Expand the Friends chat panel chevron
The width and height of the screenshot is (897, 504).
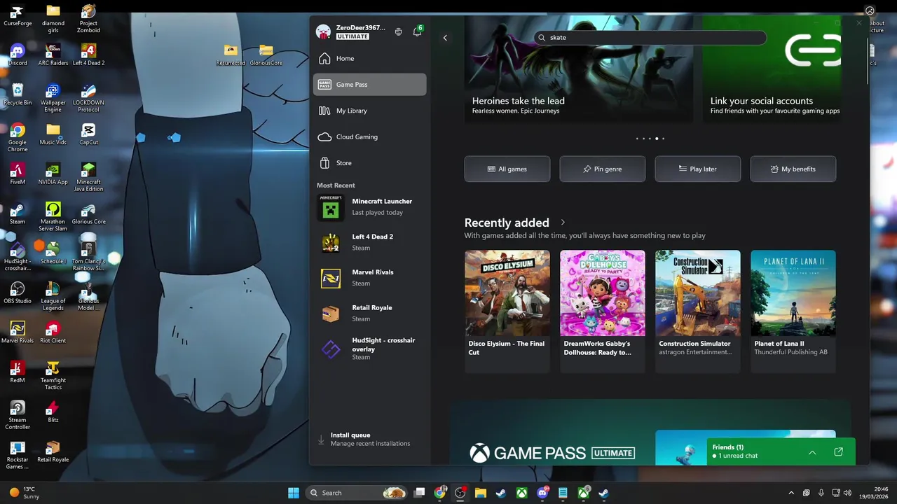tap(812, 452)
